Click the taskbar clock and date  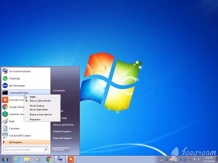tap(208, 159)
